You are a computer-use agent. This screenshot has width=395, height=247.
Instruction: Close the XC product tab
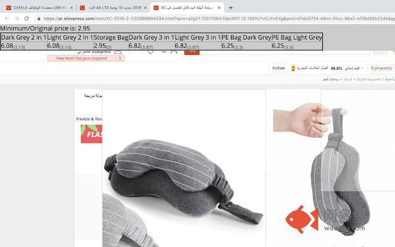(x=218, y=7)
